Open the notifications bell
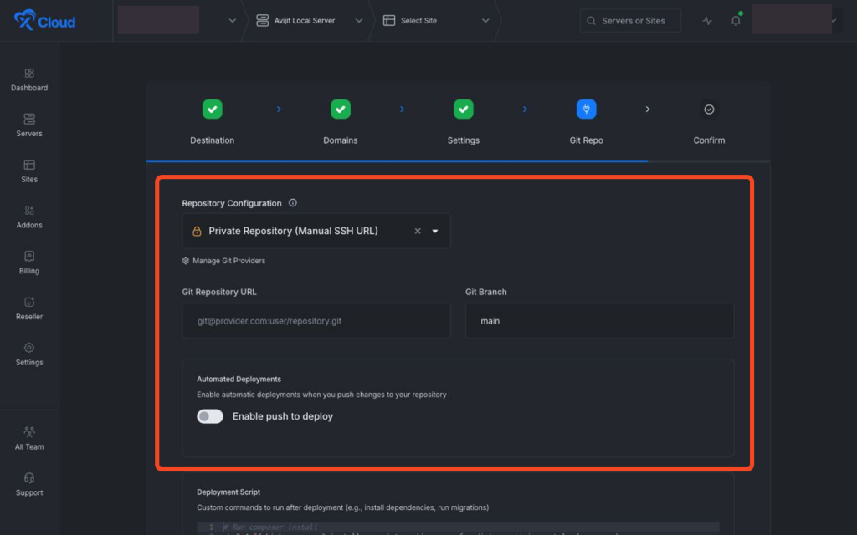The image size is (857, 535). click(736, 21)
